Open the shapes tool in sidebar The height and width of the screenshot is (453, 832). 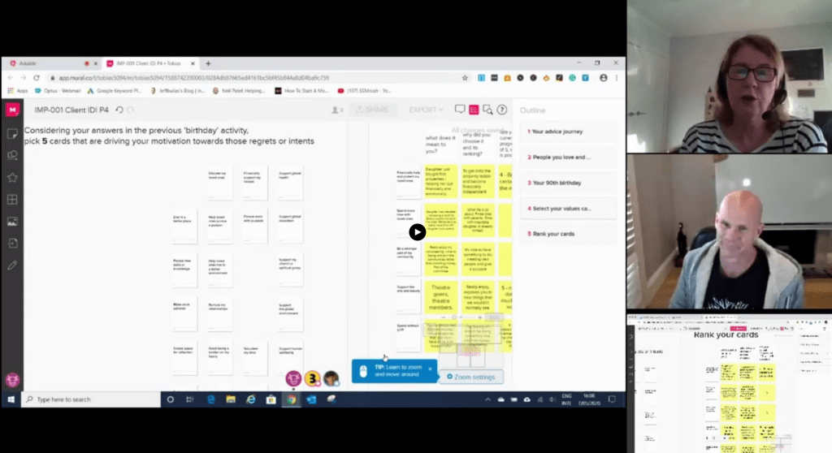point(12,155)
